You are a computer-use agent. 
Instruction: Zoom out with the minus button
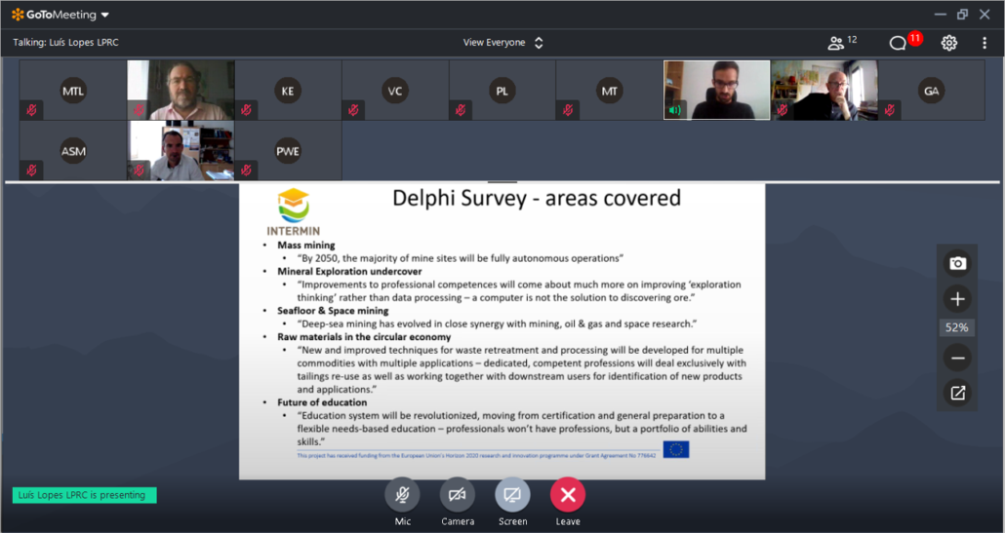point(957,358)
